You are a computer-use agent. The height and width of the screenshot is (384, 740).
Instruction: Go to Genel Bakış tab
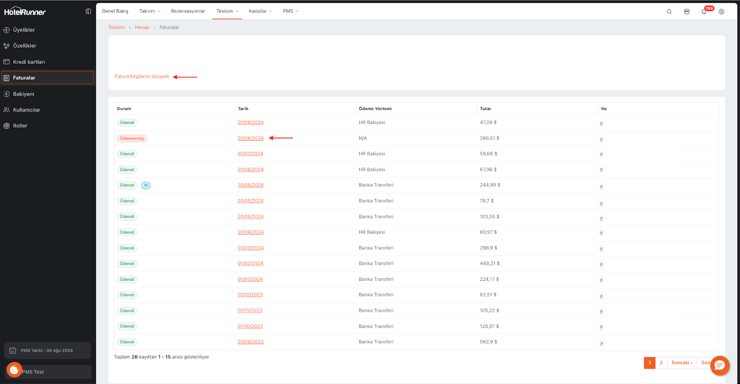[x=115, y=11]
